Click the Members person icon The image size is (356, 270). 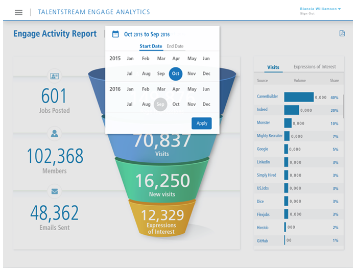[55, 133]
